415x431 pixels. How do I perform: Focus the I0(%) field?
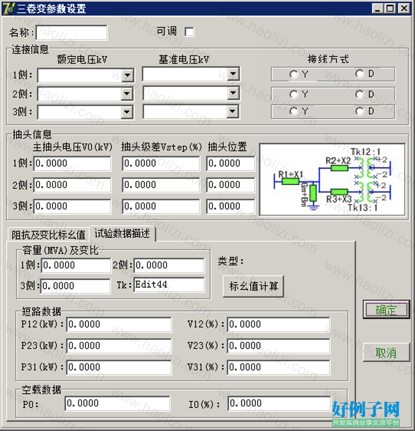[279, 403]
